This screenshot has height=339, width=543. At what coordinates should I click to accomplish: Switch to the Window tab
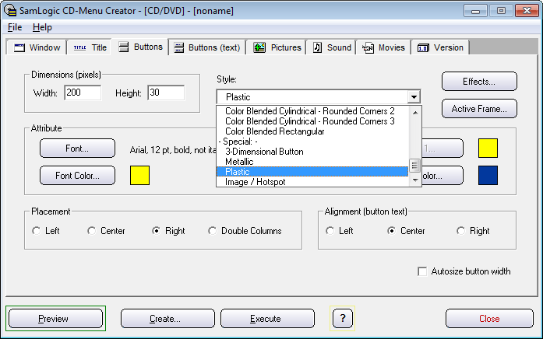[37, 47]
